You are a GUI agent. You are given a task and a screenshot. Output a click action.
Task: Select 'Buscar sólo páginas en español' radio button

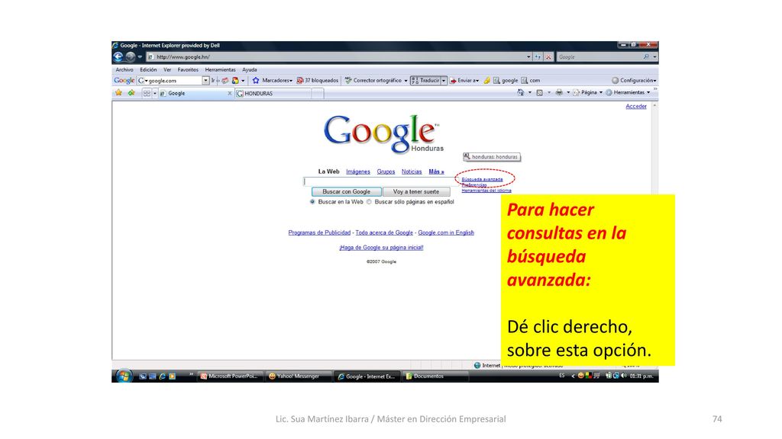(x=369, y=202)
